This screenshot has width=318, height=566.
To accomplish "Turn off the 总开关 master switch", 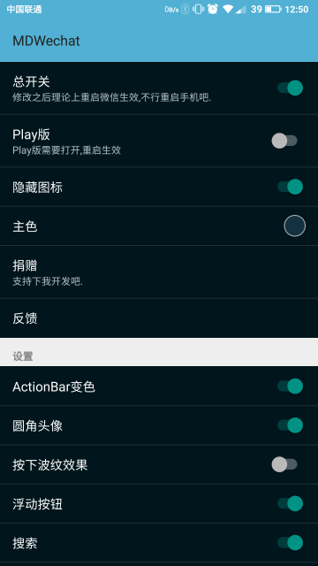I will (x=290, y=88).
